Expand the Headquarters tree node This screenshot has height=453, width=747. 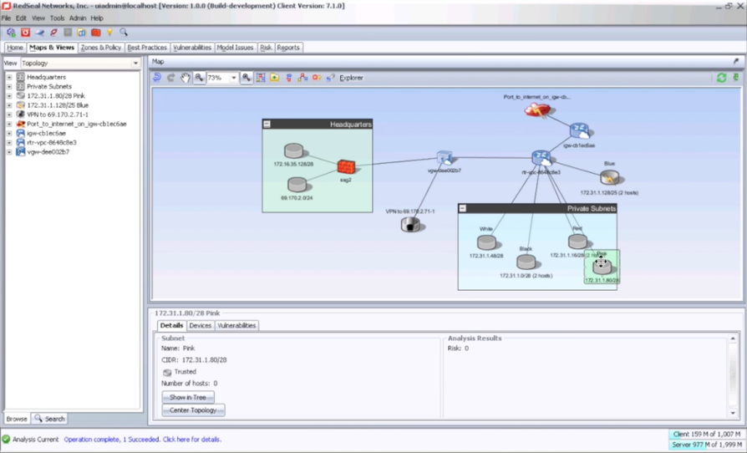(9, 77)
